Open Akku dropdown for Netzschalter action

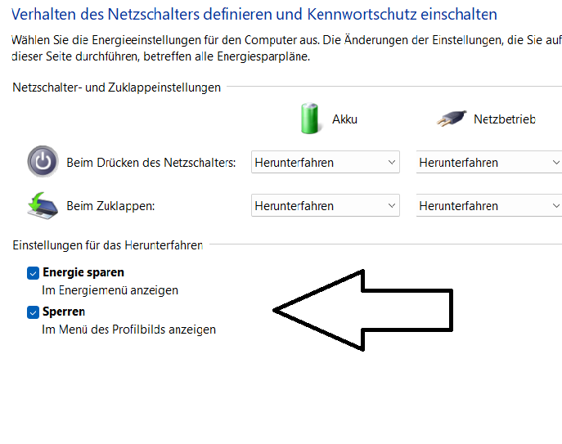point(326,162)
